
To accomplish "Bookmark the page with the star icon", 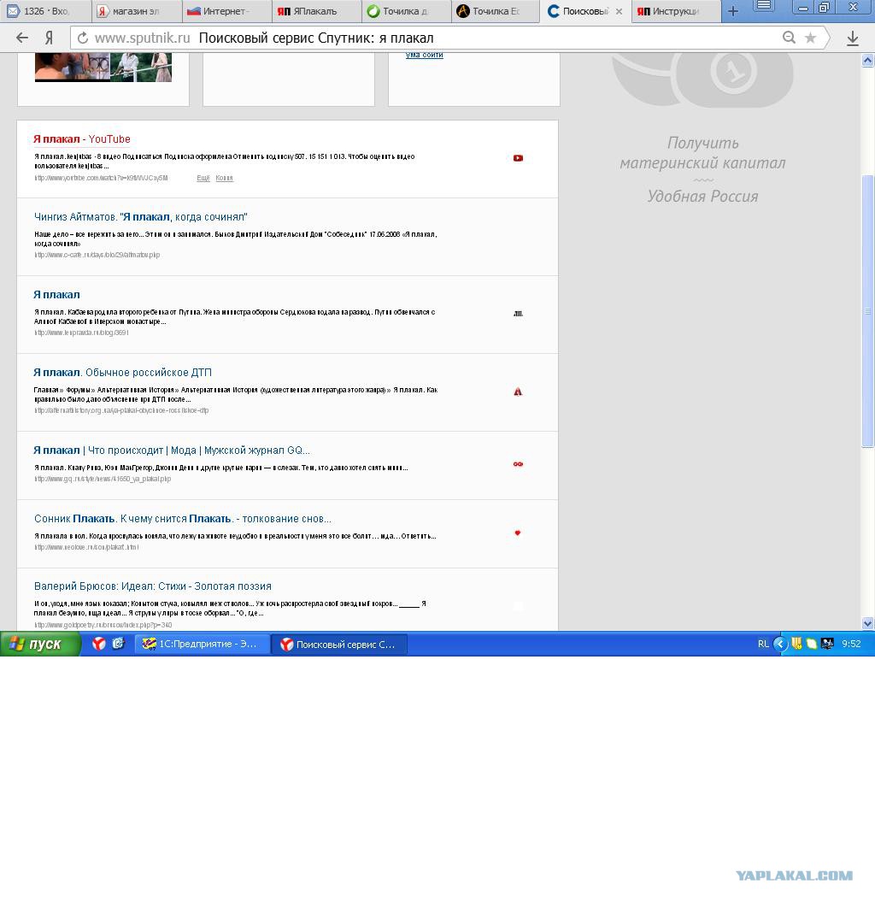I will tap(810, 38).
